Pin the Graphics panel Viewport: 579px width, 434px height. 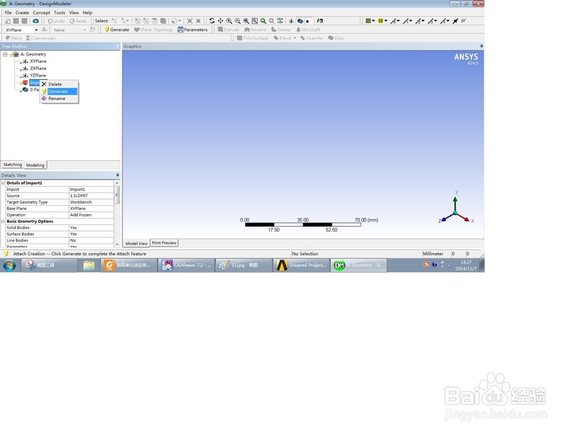tap(481, 46)
